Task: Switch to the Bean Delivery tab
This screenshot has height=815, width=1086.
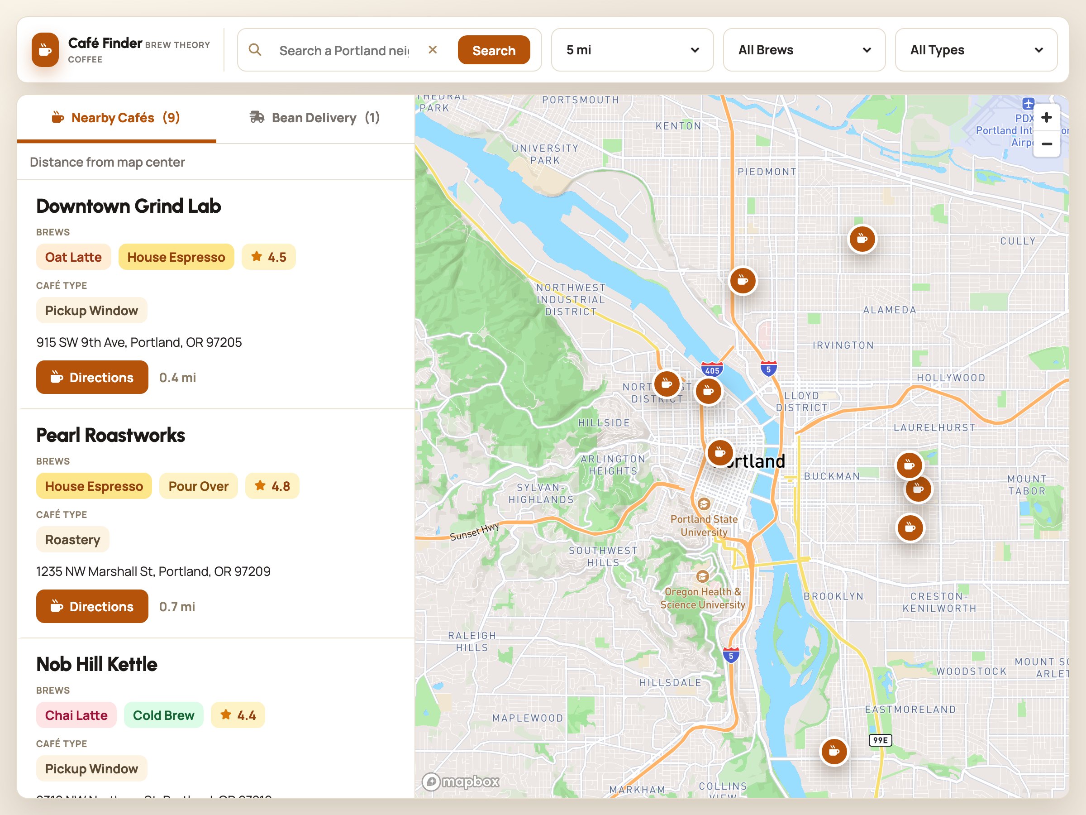Action: click(314, 118)
